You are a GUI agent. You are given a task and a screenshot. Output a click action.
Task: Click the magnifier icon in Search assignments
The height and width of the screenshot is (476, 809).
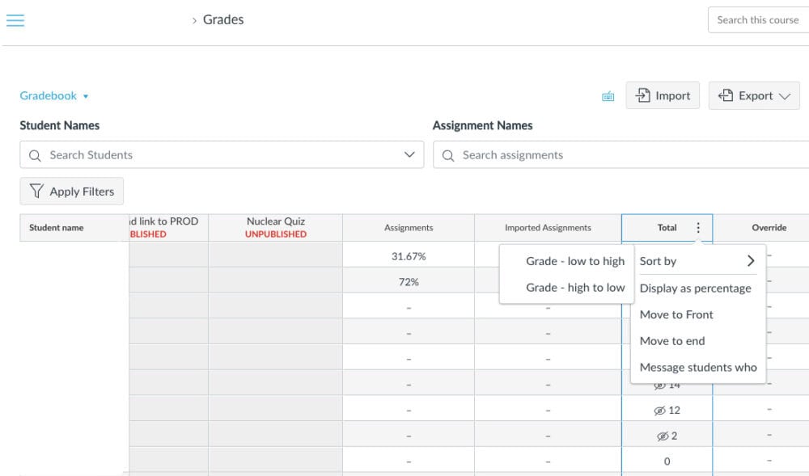[x=448, y=155]
